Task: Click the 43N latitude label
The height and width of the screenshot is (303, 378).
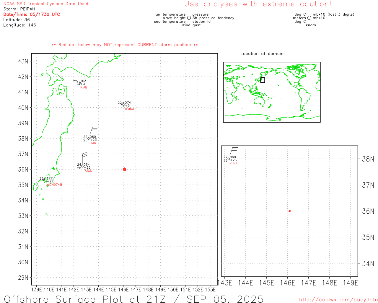Action: (x=23, y=61)
